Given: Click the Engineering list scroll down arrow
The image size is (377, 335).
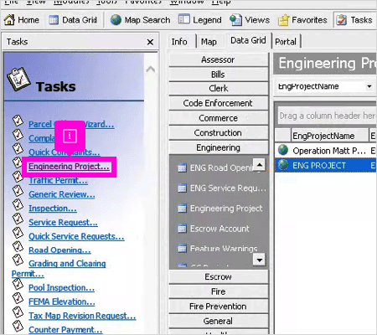Looking at the screenshot, I should click(x=260, y=260).
